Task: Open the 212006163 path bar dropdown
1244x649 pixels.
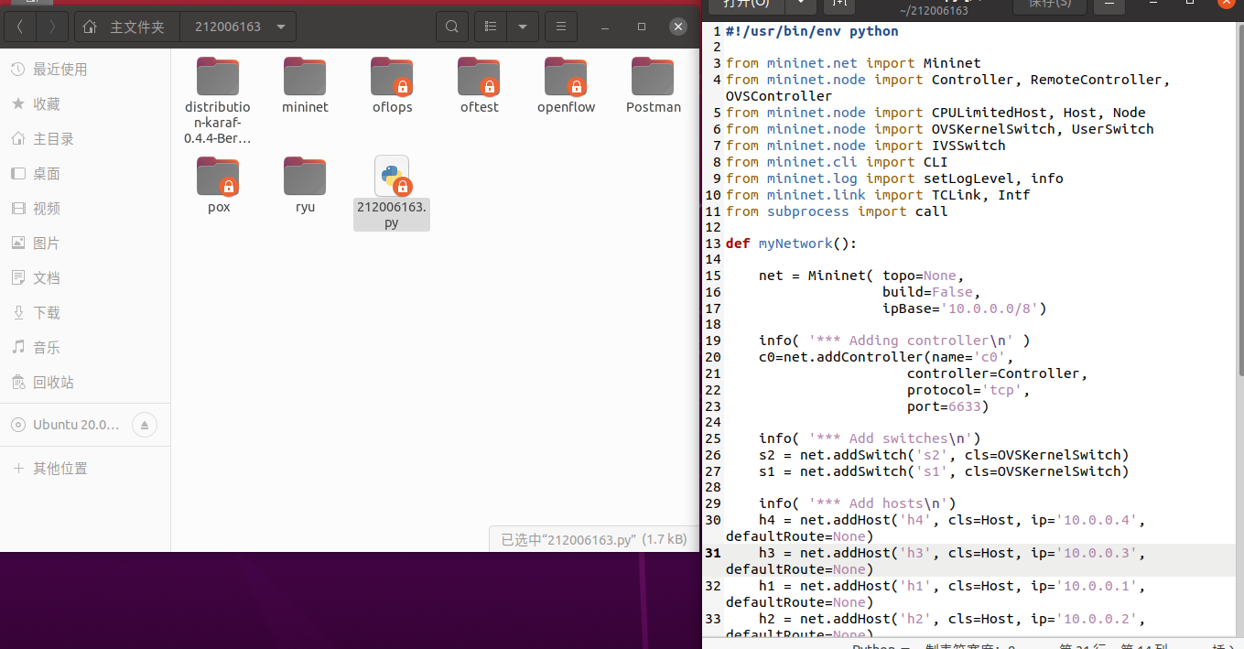Action: pos(279,27)
